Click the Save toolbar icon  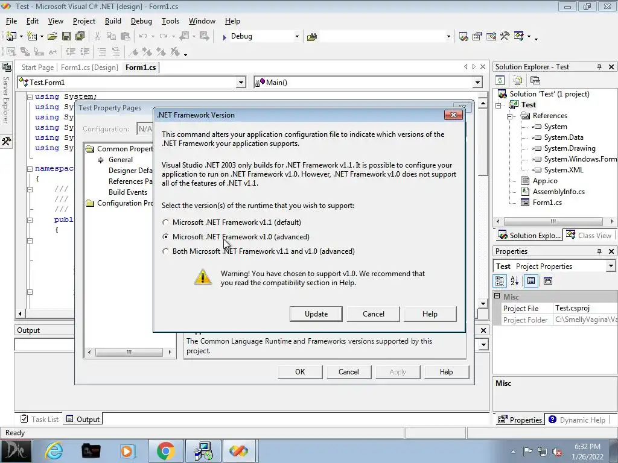point(66,37)
